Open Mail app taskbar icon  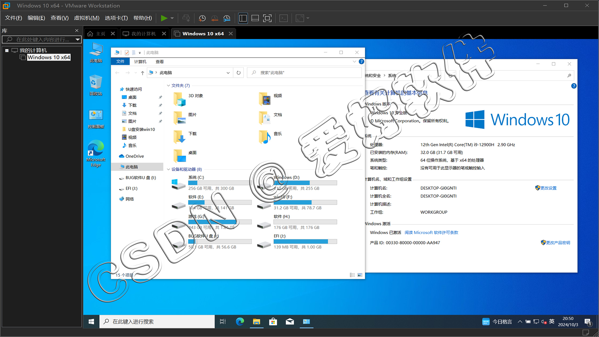290,322
